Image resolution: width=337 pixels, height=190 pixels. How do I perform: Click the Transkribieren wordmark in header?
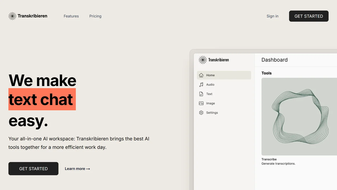click(x=32, y=16)
